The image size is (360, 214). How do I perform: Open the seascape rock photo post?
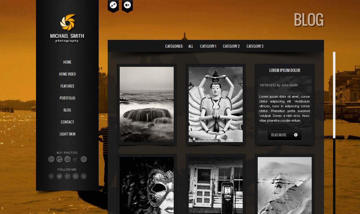147,104
